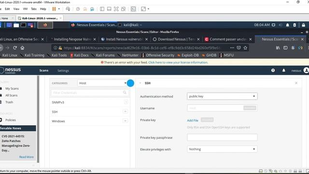Click Add File for private key
Screen dimensions: 309x174
click(193, 120)
